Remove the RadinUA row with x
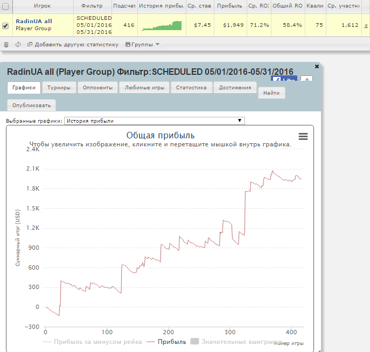The width and height of the screenshot is (370, 352). click(366, 25)
